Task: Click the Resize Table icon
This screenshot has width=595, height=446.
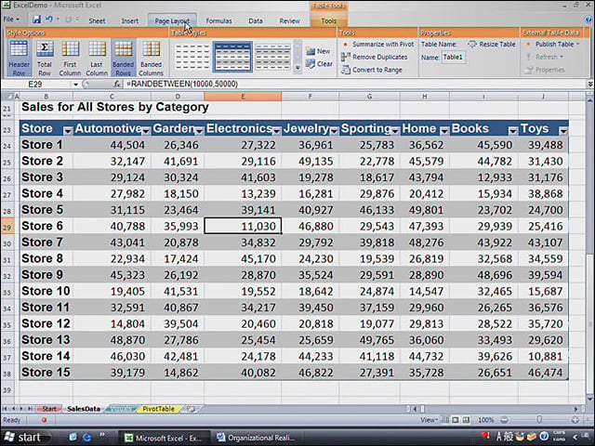Action: pyautogui.click(x=472, y=45)
